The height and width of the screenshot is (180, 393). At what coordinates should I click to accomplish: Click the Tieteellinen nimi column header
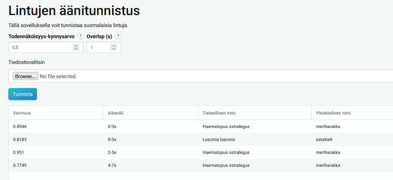tap(219, 113)
